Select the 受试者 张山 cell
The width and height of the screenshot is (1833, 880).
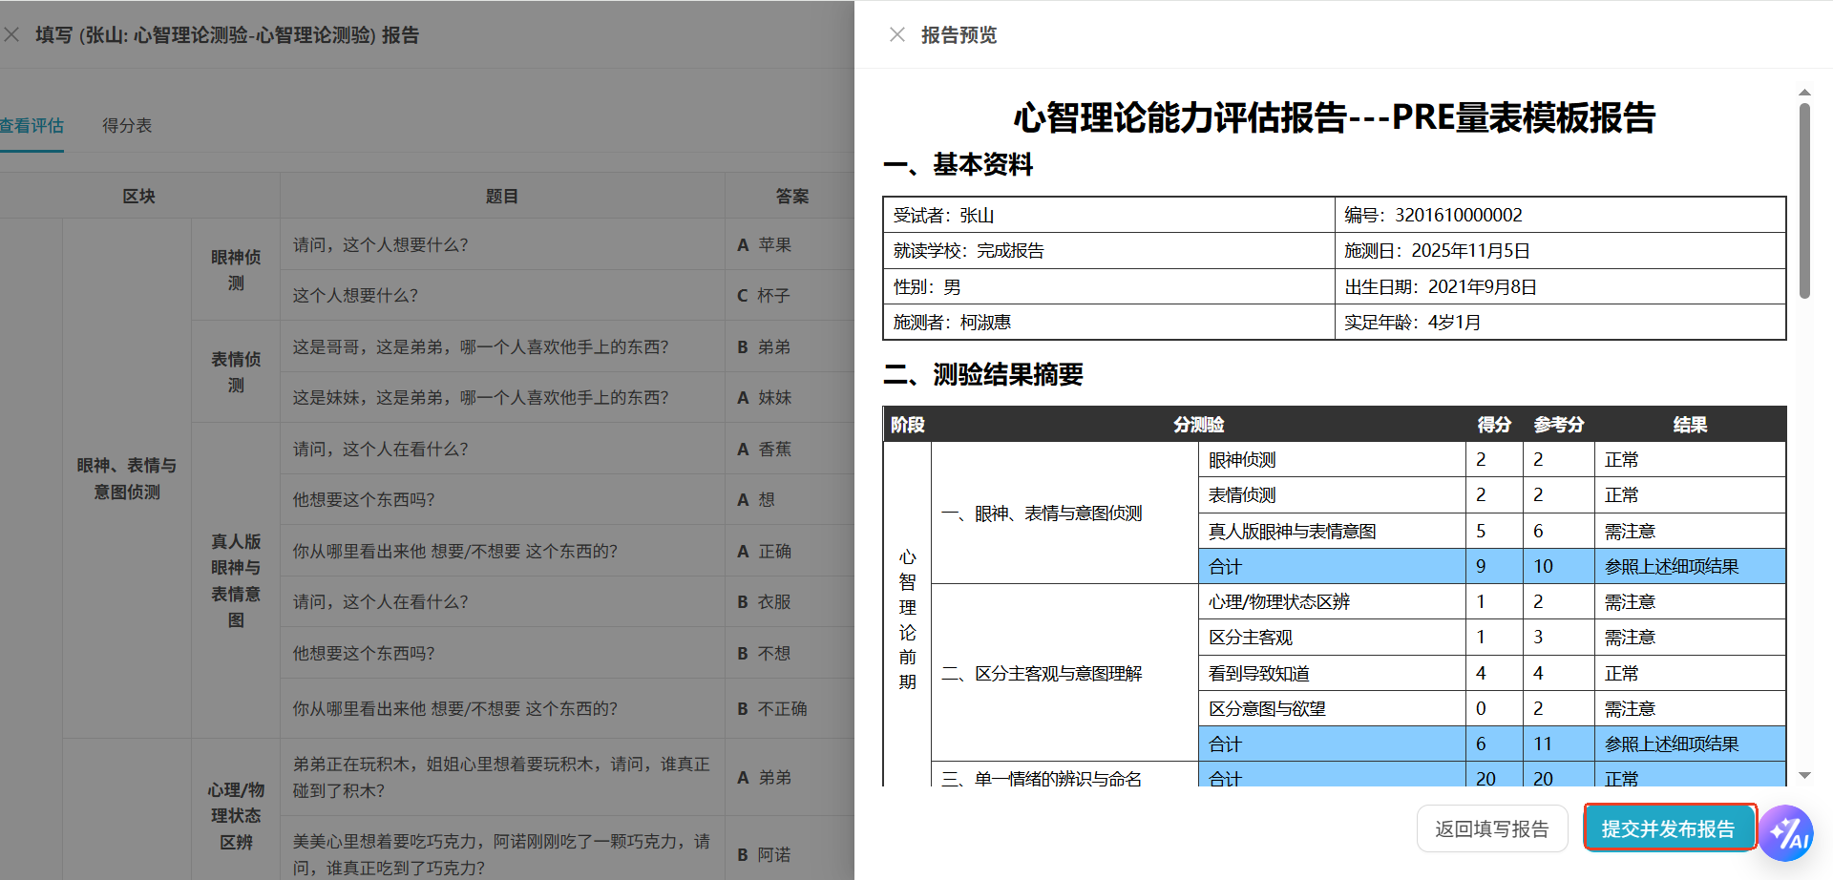(955, 215)
